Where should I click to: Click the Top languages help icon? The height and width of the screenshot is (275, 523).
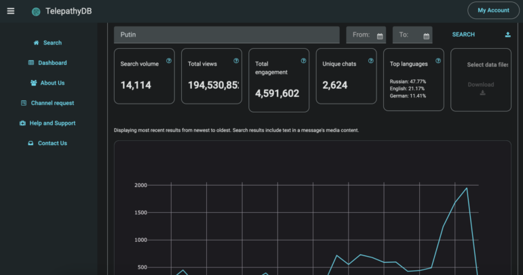pyautogui.click(x=438, y=61)
